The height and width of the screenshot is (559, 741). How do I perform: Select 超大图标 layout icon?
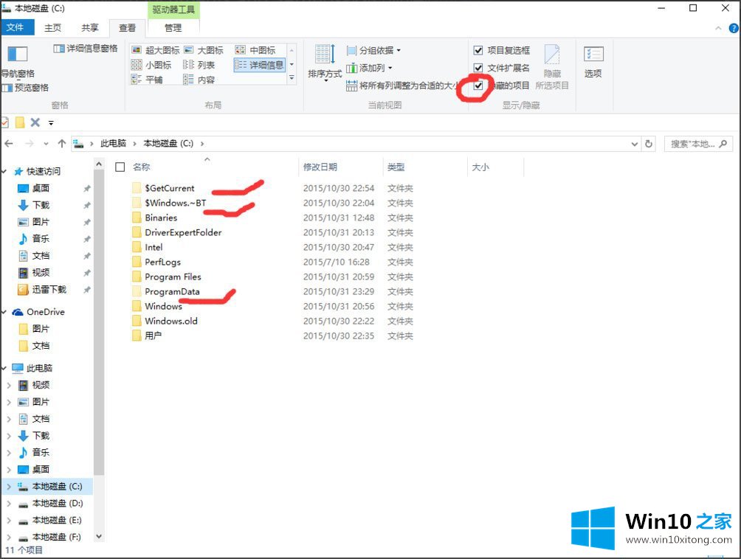pyautogui.click(x=137, y=50)
